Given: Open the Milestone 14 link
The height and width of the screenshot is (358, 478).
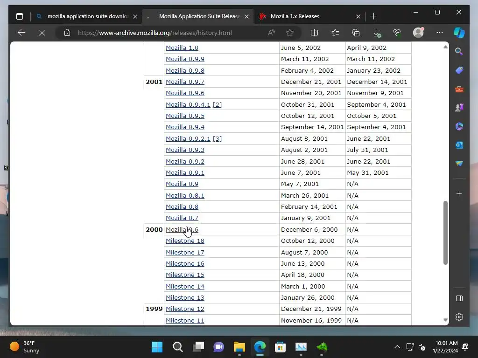Looking at the screenshot, I should coord(185,287).
